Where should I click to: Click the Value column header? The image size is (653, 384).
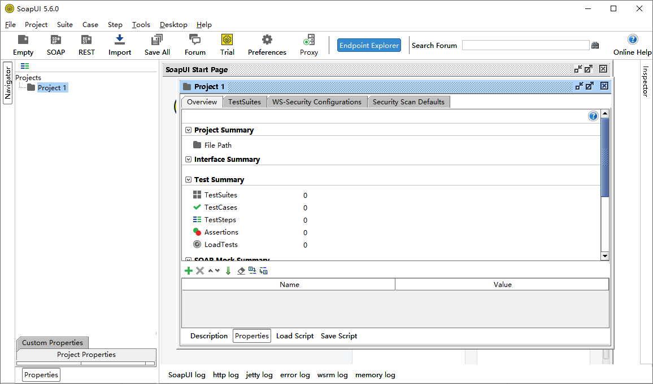coord(502,284)
